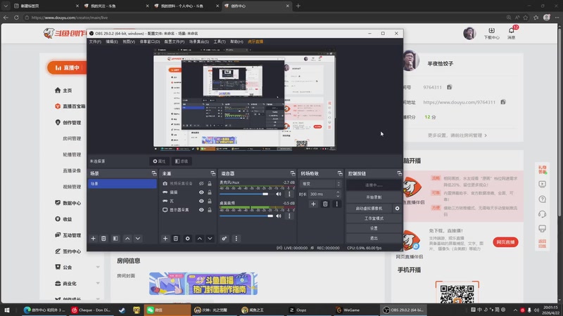Open the browser tab list dropdown arrow
Screen dimensions: 563x316
point(6,6)
